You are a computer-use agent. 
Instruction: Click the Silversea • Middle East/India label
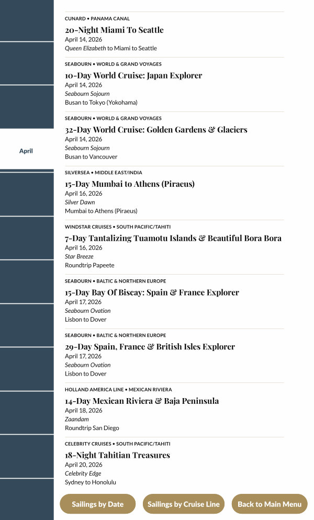pos(104,173)
